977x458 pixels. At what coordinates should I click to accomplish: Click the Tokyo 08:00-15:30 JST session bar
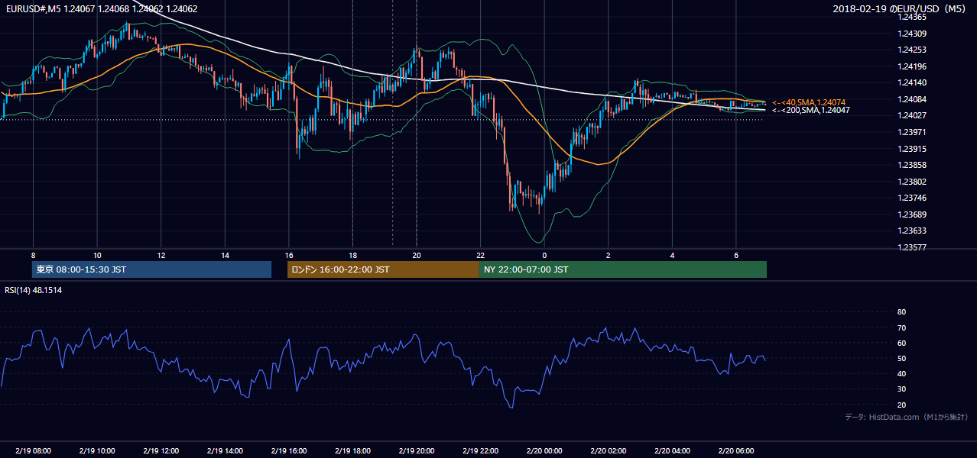152,269
